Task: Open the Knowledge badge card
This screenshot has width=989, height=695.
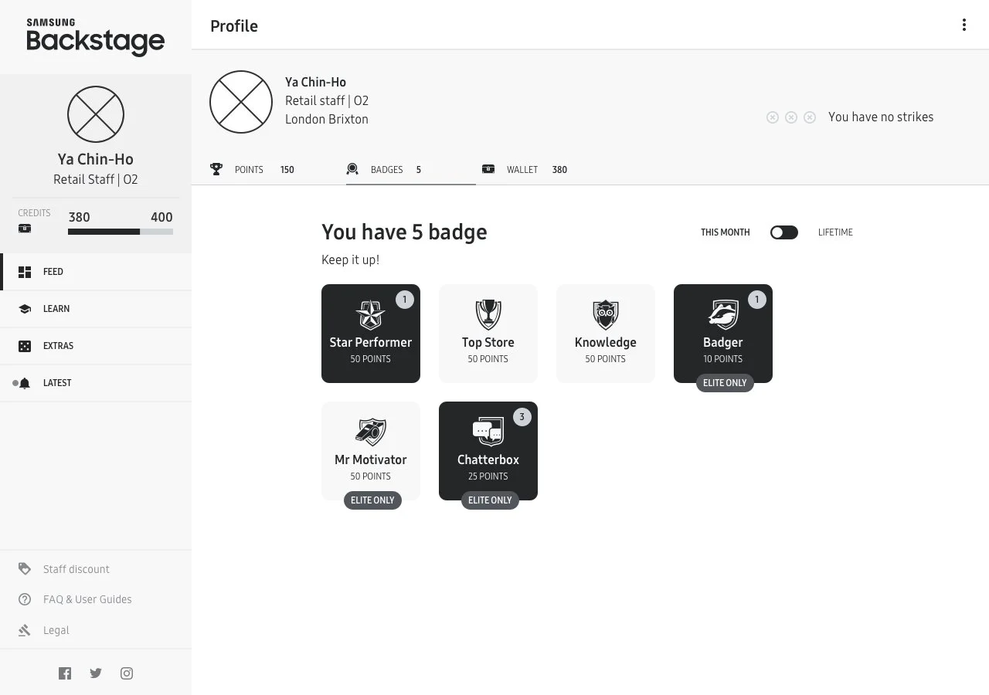Action: (x=606, y=334)
